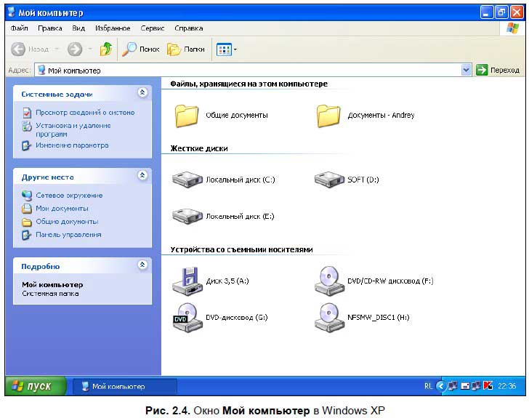
Task: Open the Документы - Andrey folder
Action: click(328, 115)
